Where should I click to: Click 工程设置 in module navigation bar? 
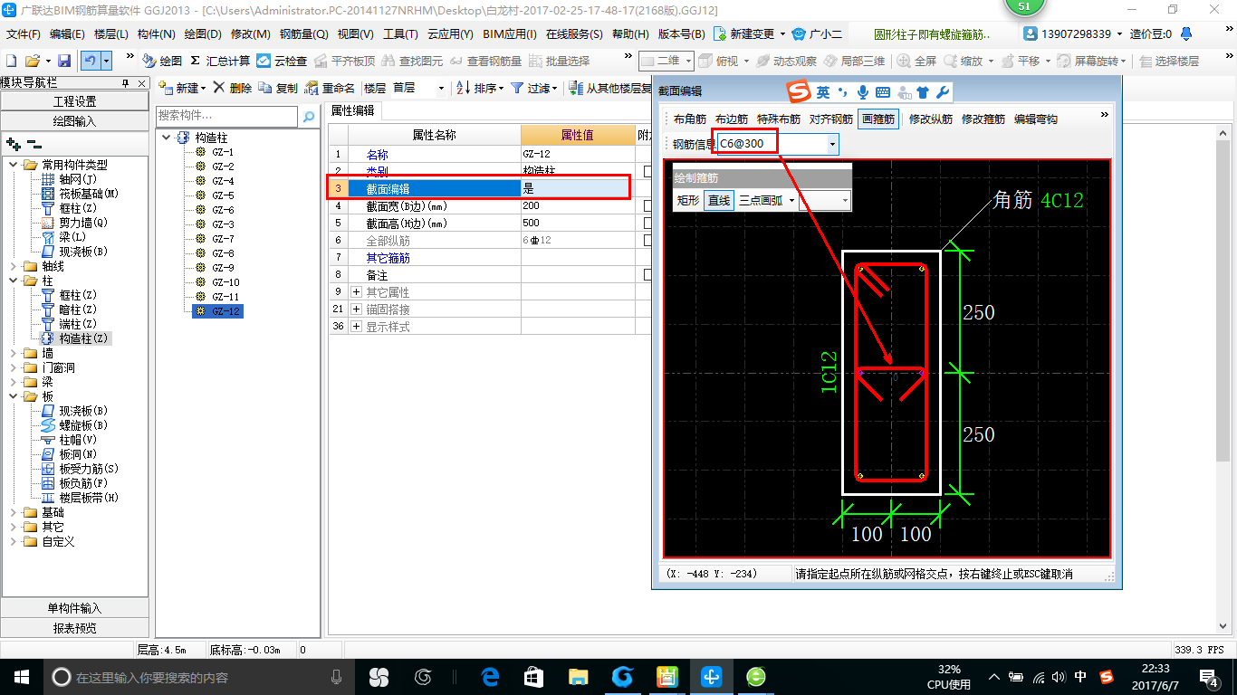point(75,101)
